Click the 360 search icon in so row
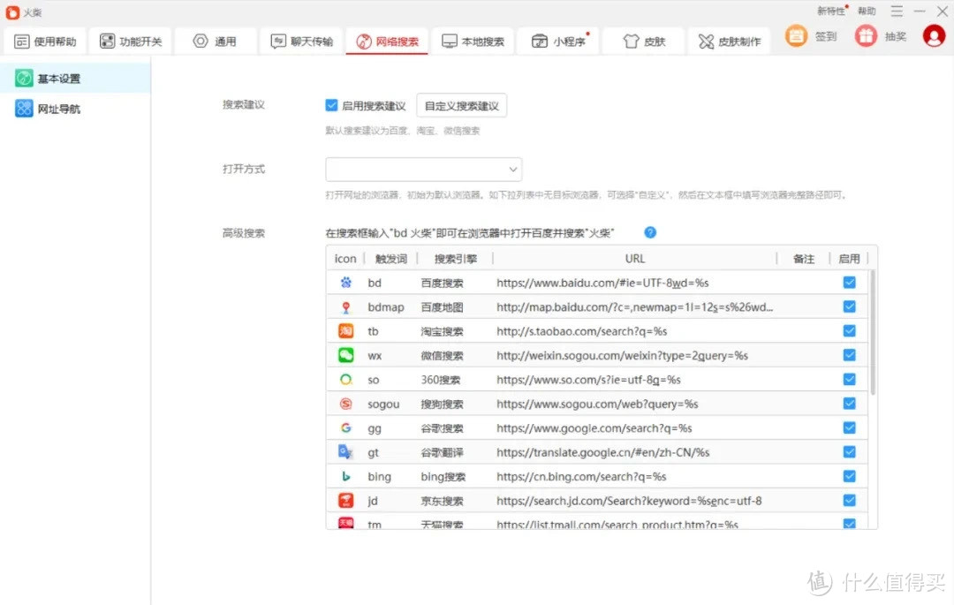This screenshot has width=954, height=605. click(345, 380)
